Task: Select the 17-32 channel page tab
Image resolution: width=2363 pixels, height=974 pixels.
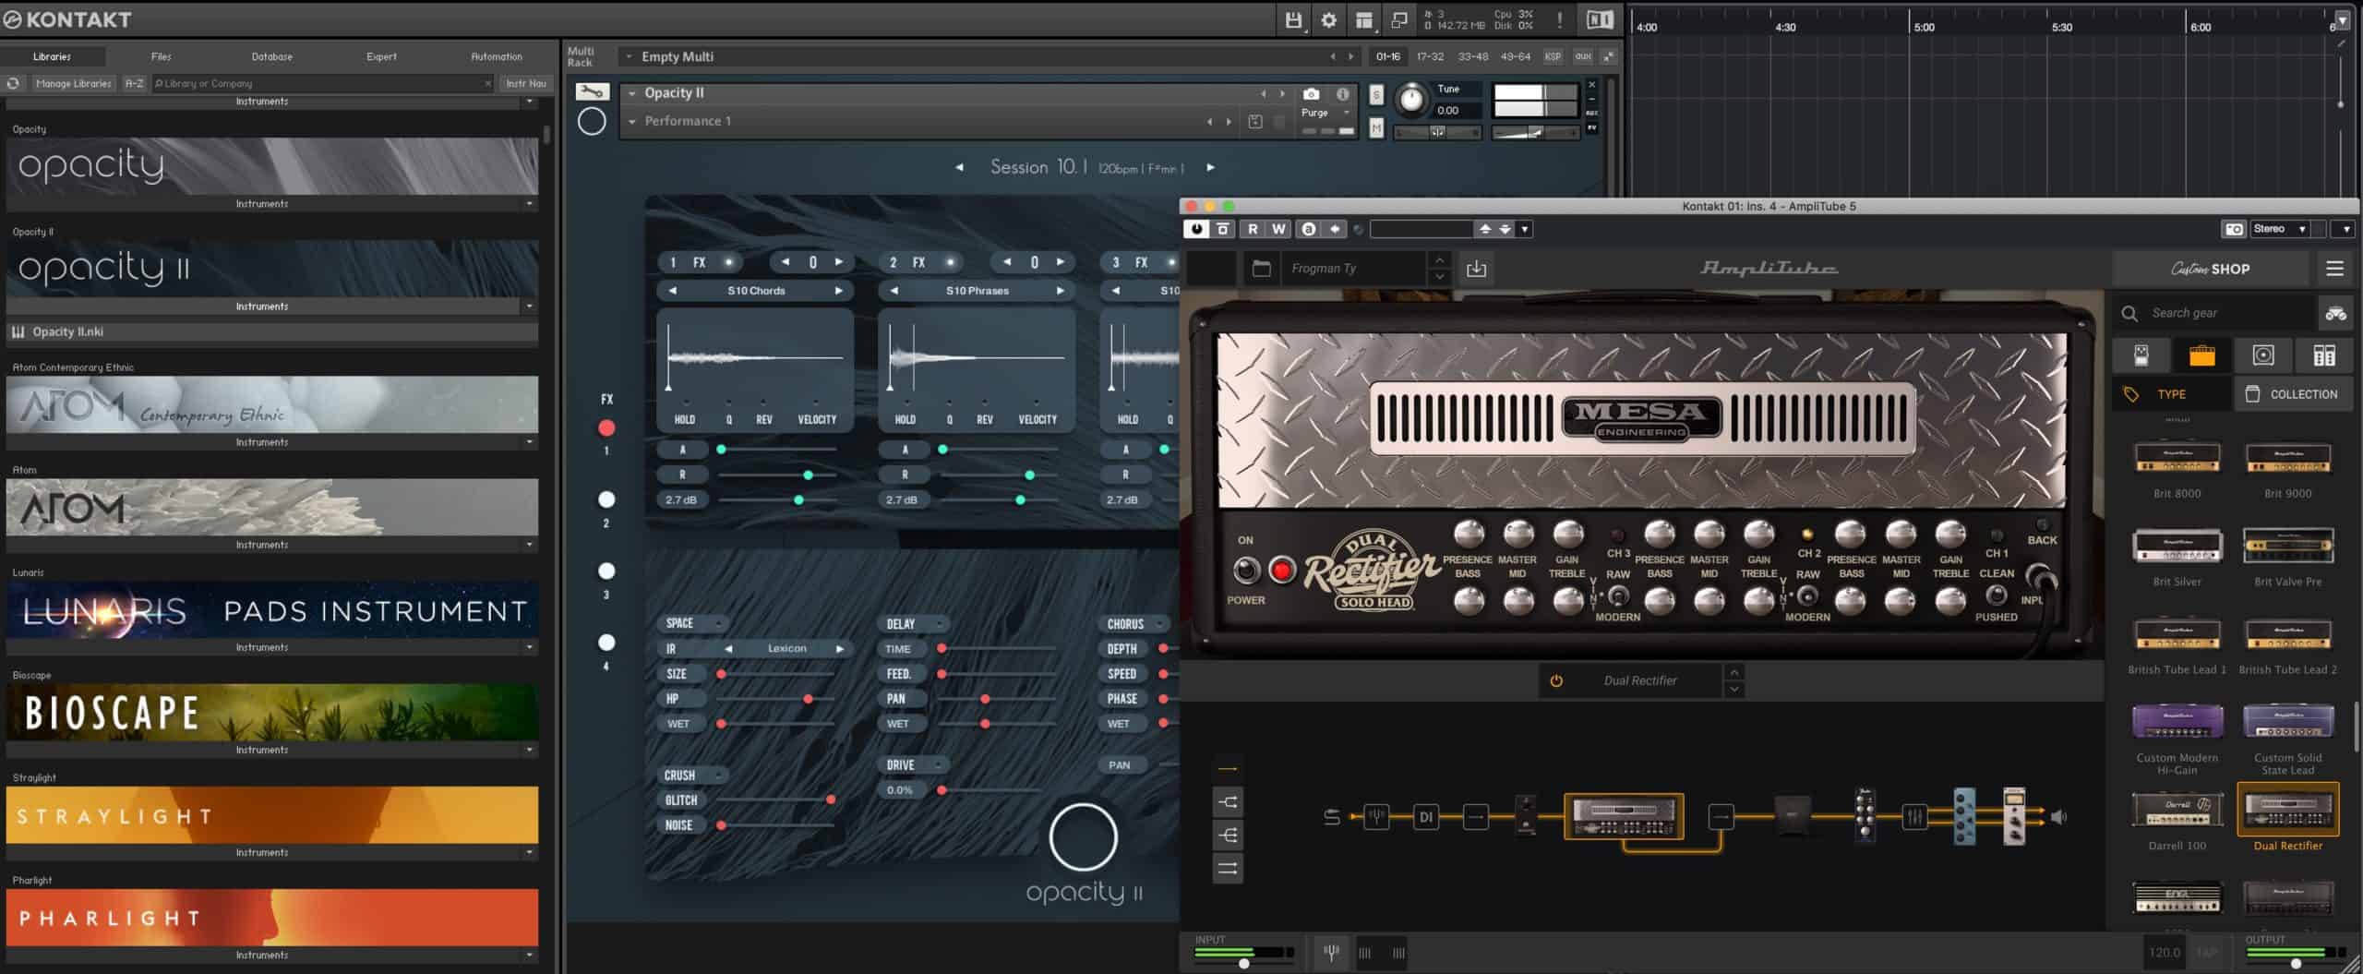Action: point(1430,56)
